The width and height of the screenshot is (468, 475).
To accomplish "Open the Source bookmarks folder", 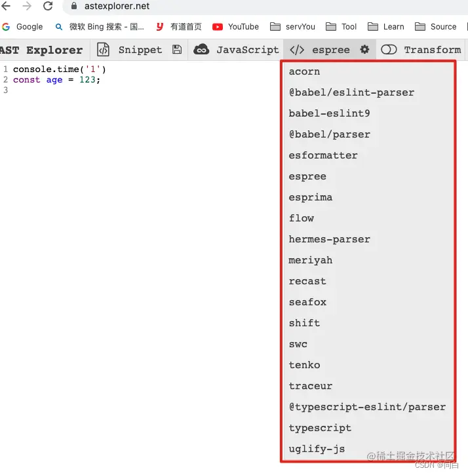I will click(435, 27).
